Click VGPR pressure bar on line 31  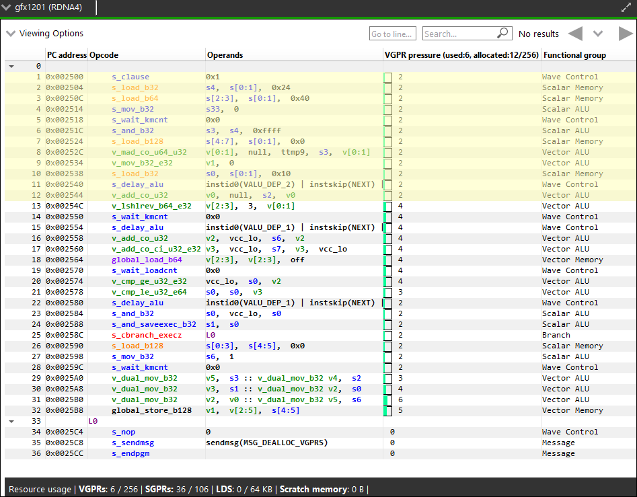(x=387, y=399)
